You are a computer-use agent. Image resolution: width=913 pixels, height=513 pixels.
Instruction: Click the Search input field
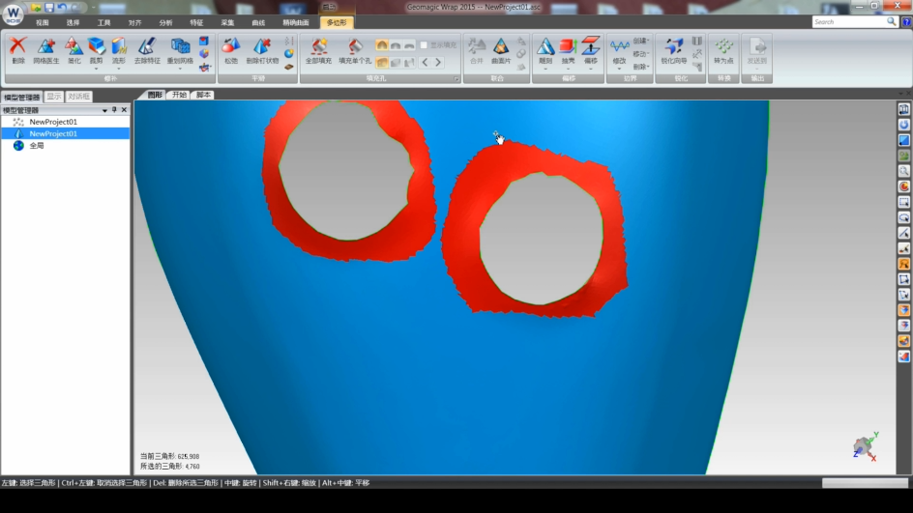coord(848,21)
